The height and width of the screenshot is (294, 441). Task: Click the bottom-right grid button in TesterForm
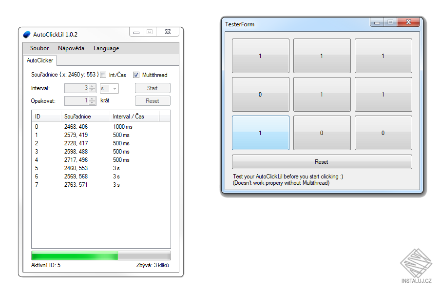(383, 133)
